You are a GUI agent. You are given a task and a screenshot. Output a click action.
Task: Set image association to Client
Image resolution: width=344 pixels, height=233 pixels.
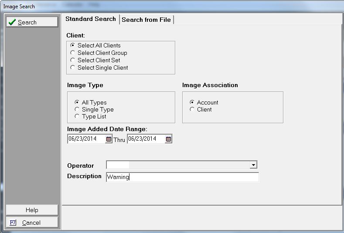(x=192, y=109)
